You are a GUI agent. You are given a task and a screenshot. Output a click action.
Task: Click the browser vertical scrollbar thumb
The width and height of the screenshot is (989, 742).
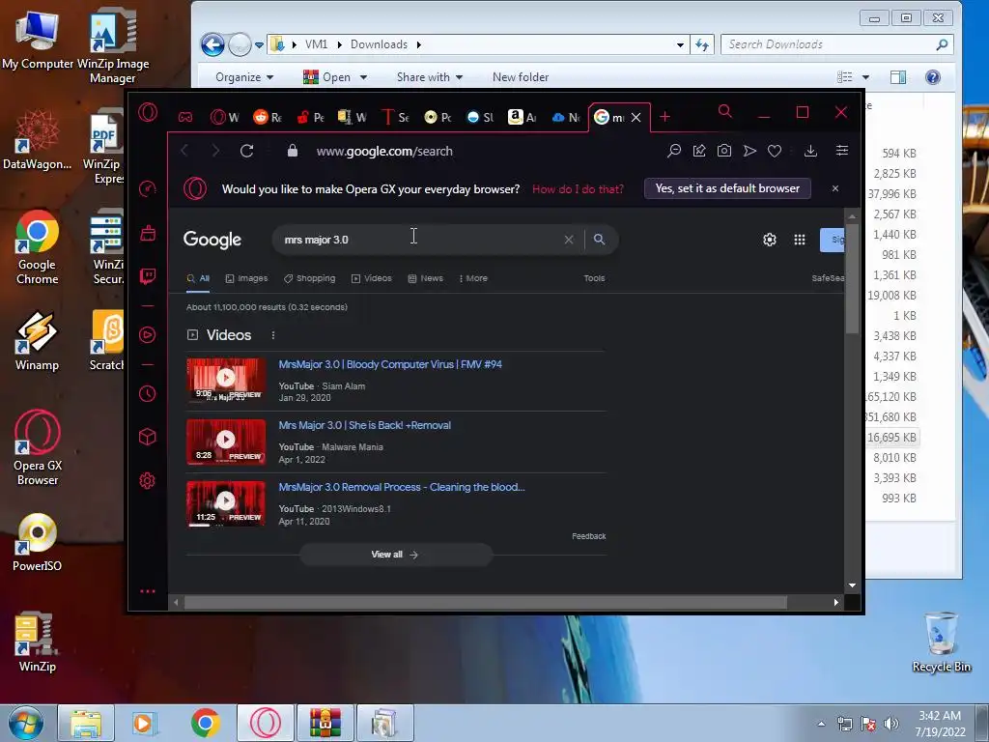tap(852, 277)
